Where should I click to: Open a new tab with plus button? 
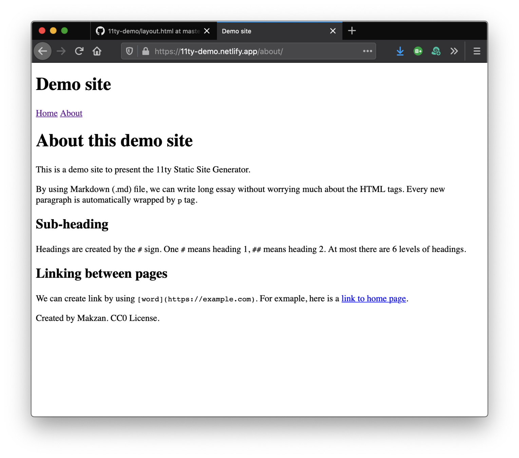[352, 31]
